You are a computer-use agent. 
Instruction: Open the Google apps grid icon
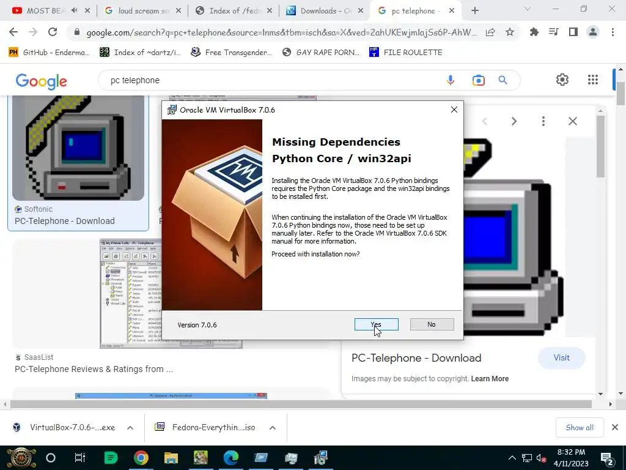point(593,80)
